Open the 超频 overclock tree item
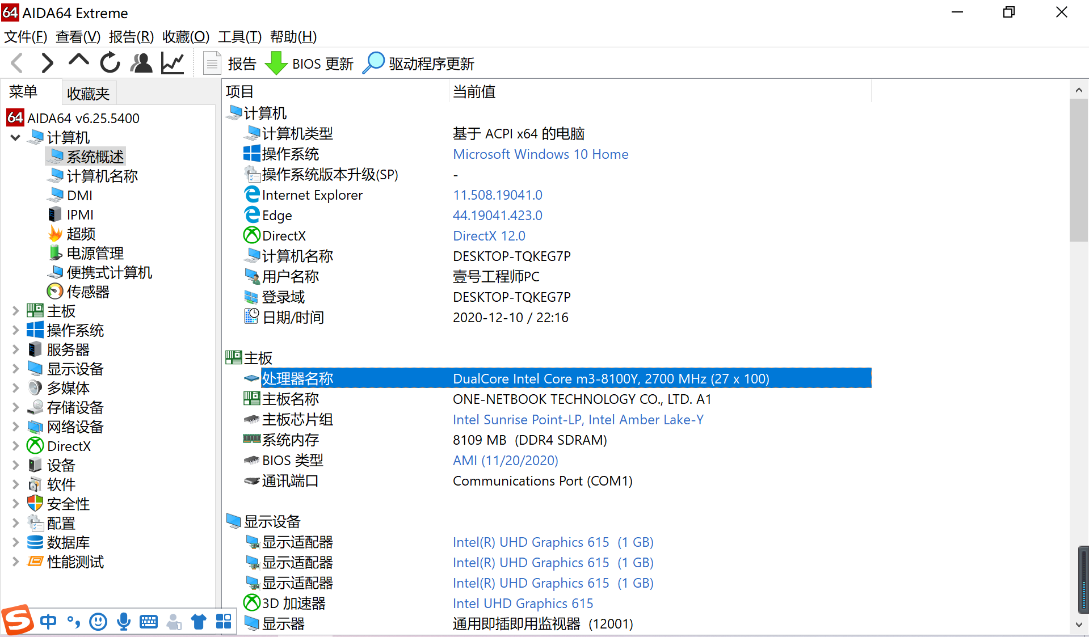Image resolution: width=1089 pixels, height=637 pixels. [x=72, y=234]
